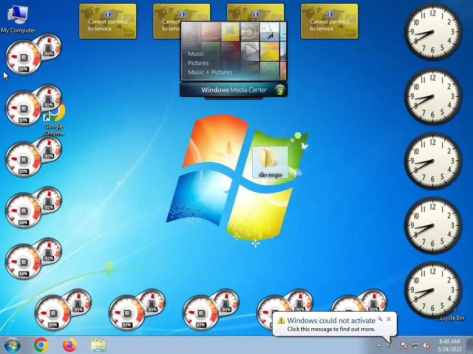Click the muted volume tray icon
This screenshot has height=354, width=473.
426,345
